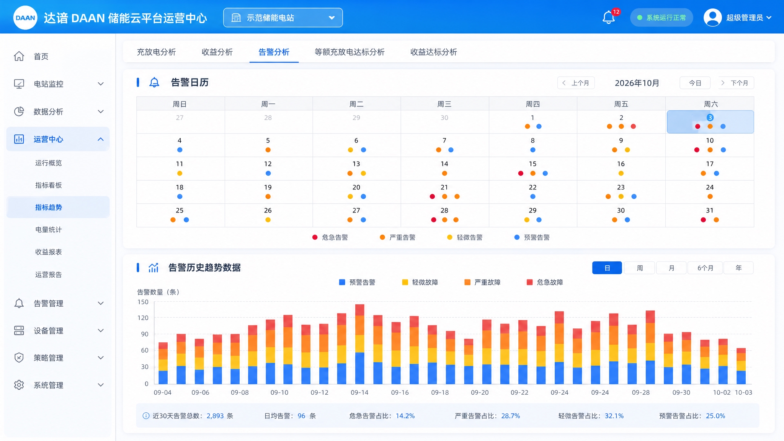
Task: Click the bell icon for 告警管理
Action: point(19,303)
